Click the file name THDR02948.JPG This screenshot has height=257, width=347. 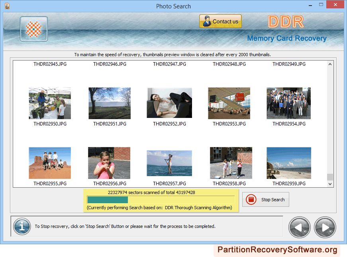229,64
